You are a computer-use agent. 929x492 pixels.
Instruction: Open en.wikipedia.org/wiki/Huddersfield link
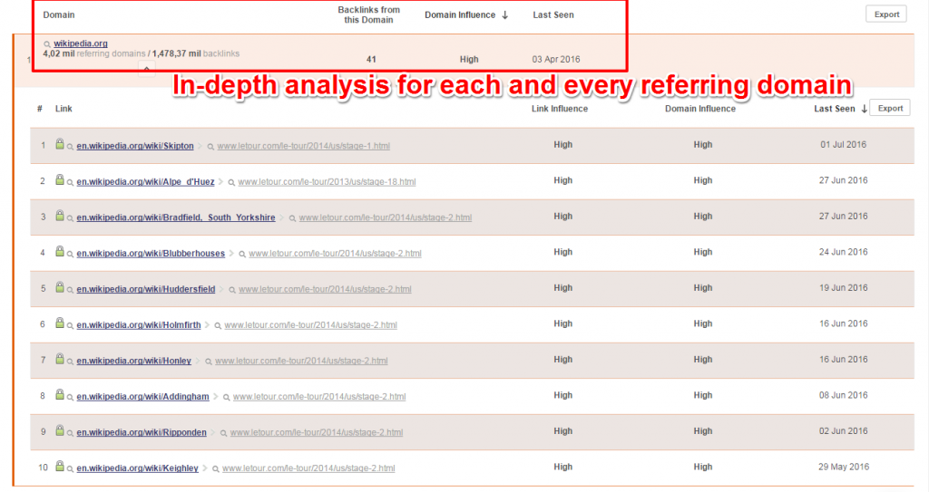(x=146, y=289)
